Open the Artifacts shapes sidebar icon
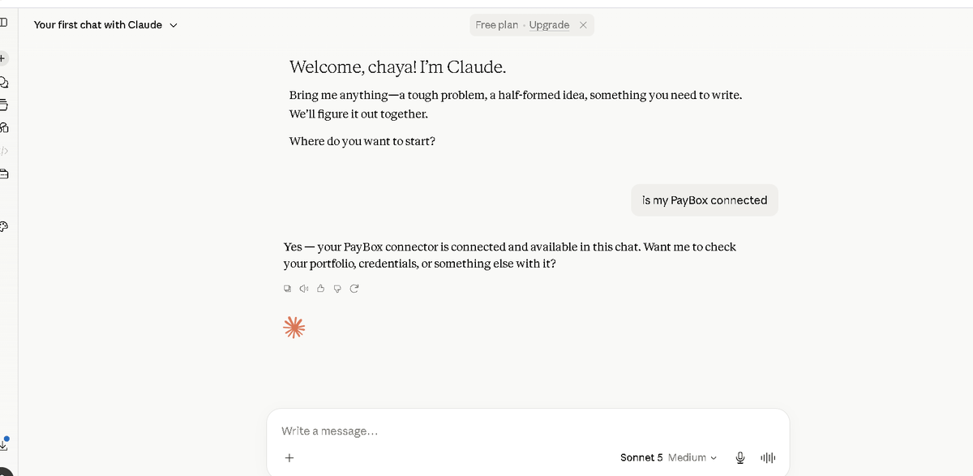Screen dimensions: 973x476 coord(3,127)
